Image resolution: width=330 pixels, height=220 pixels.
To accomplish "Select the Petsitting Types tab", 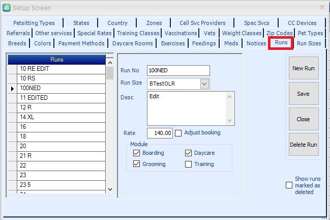I will pos(34,23).
